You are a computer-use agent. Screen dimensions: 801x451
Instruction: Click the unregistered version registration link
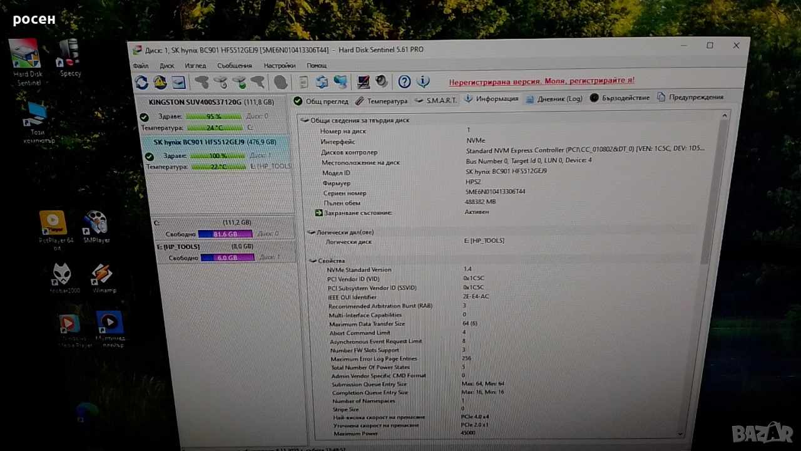pyautogui.click(x=541, y=81)
